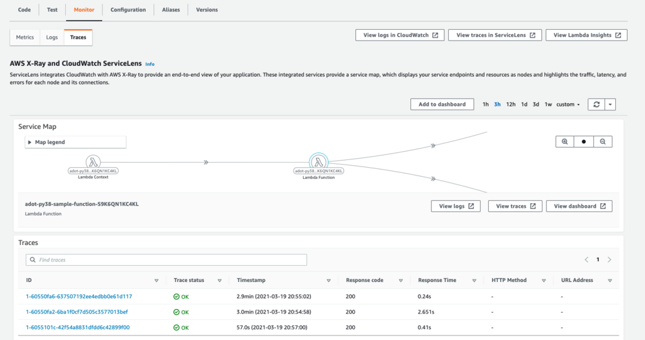Sort traces by ID column arrow
The height and width of the screenshot is (340, 645).
pyautogui.click(x=156, y=281)
